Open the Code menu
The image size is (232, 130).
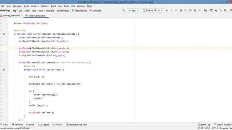coord(26,6)
